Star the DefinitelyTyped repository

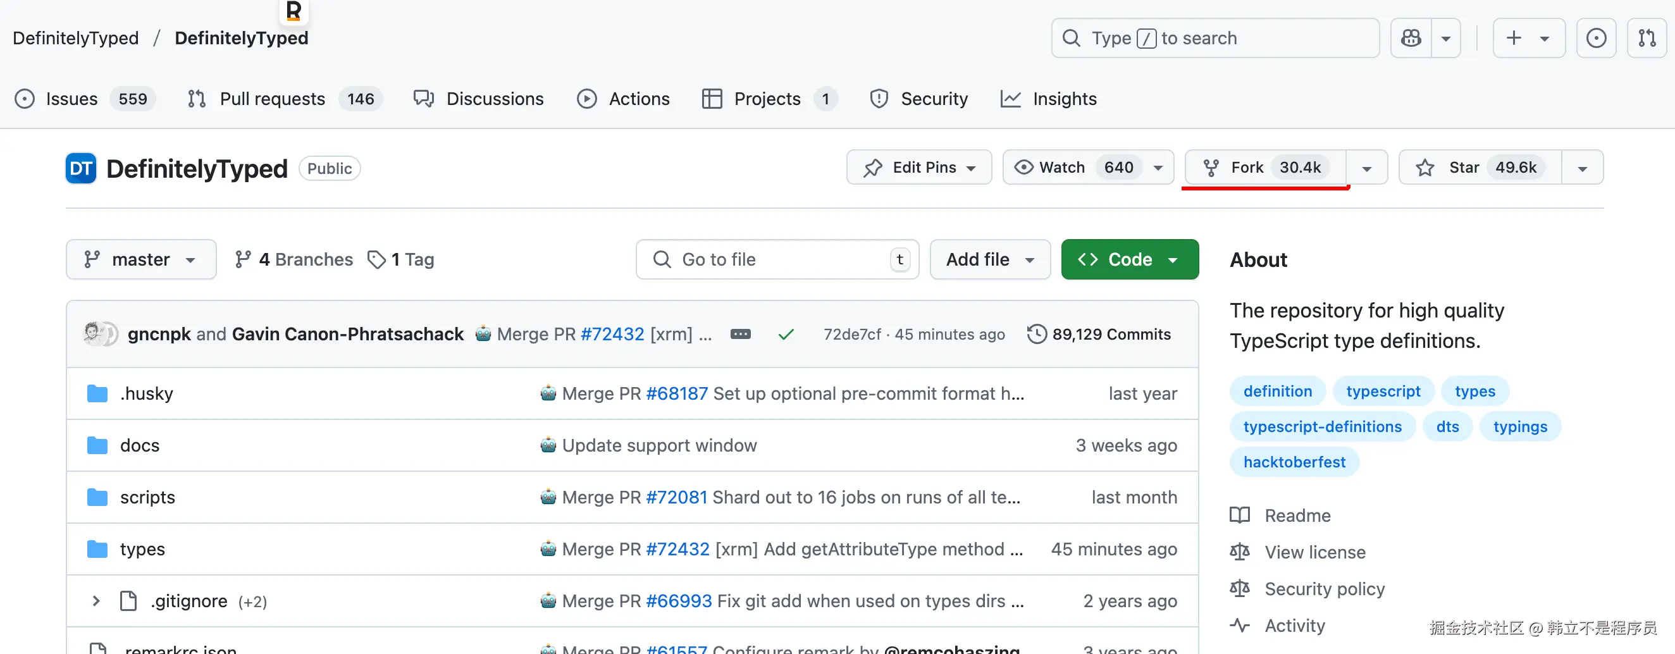pyautogui.click(x=1480, y=168)
